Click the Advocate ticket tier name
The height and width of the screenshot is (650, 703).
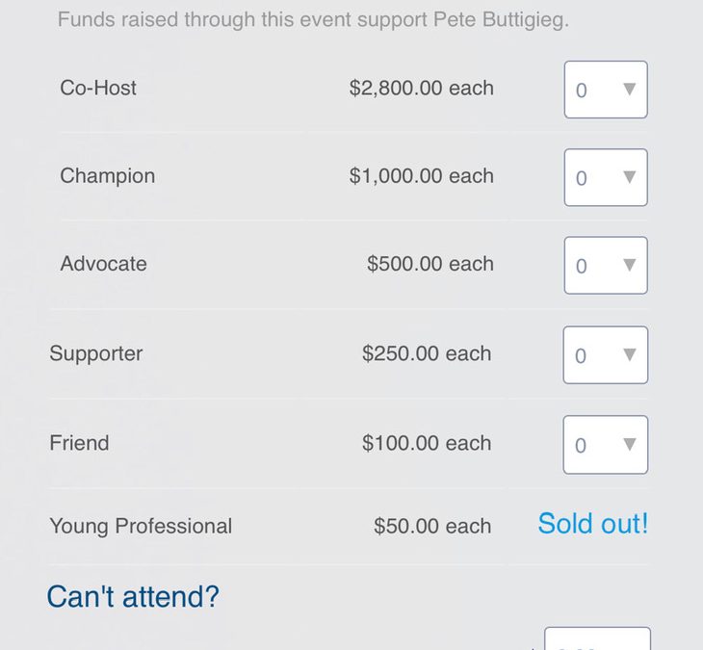[x=103, y=264]
